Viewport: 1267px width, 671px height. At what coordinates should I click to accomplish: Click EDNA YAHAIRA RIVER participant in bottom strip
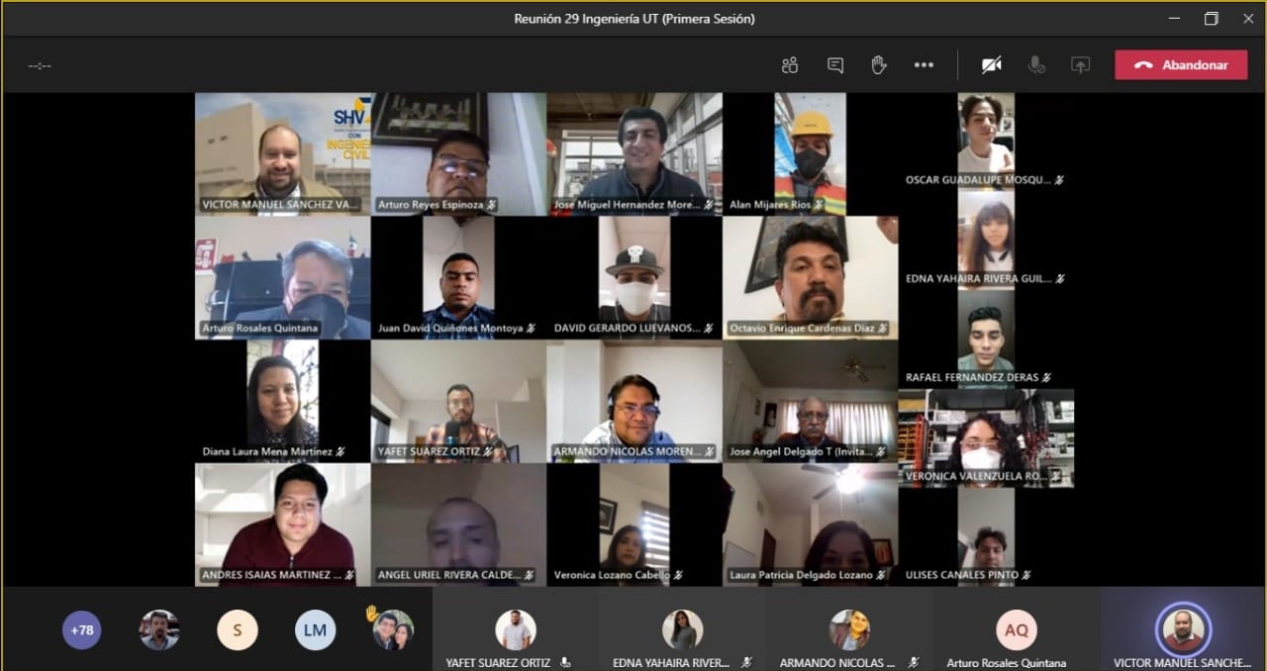682,630
